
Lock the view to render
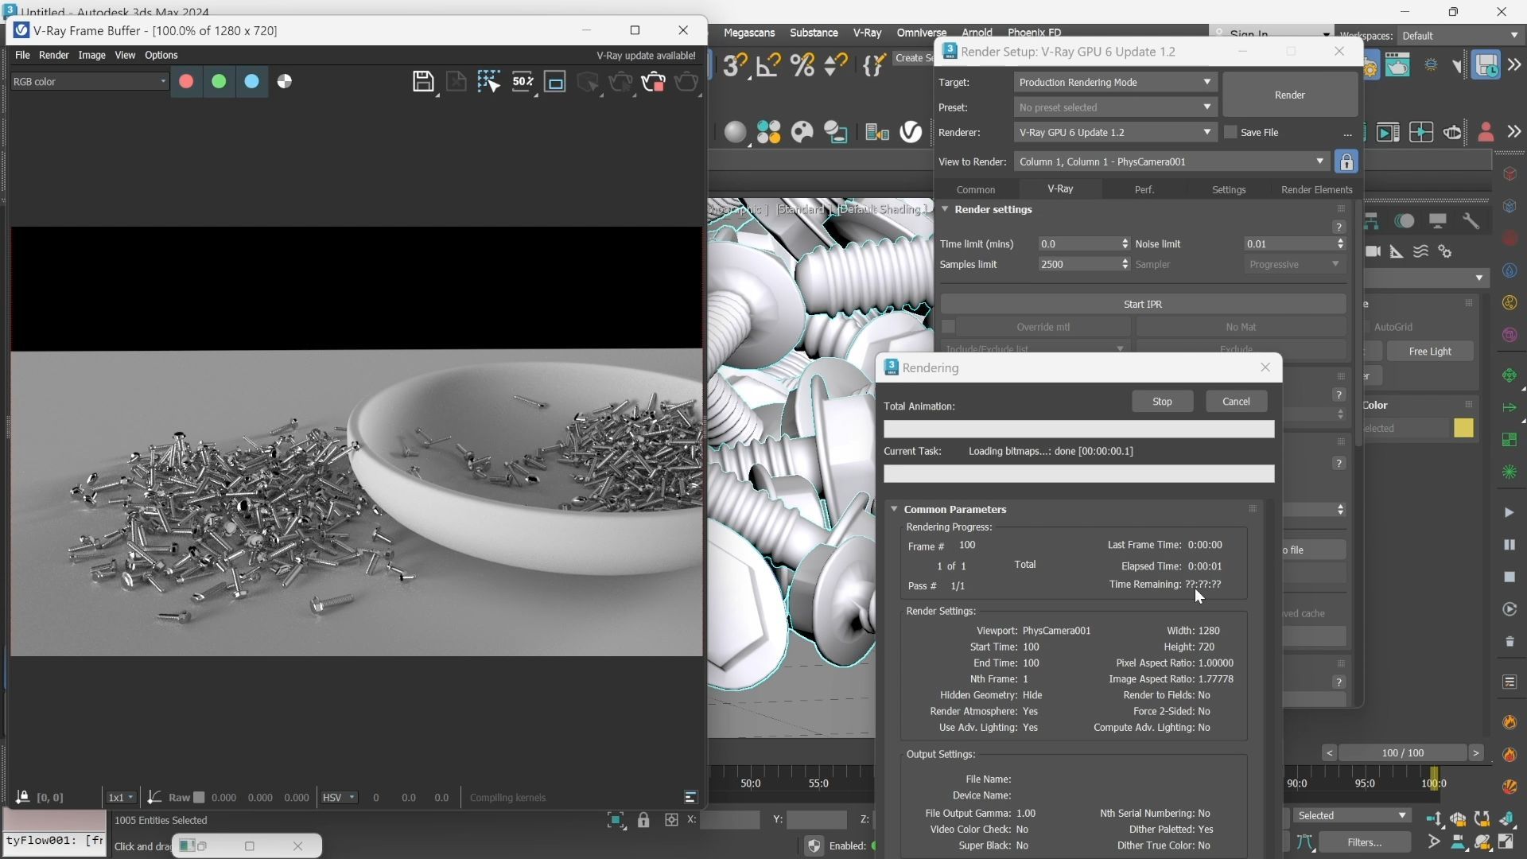(1346, 161)
